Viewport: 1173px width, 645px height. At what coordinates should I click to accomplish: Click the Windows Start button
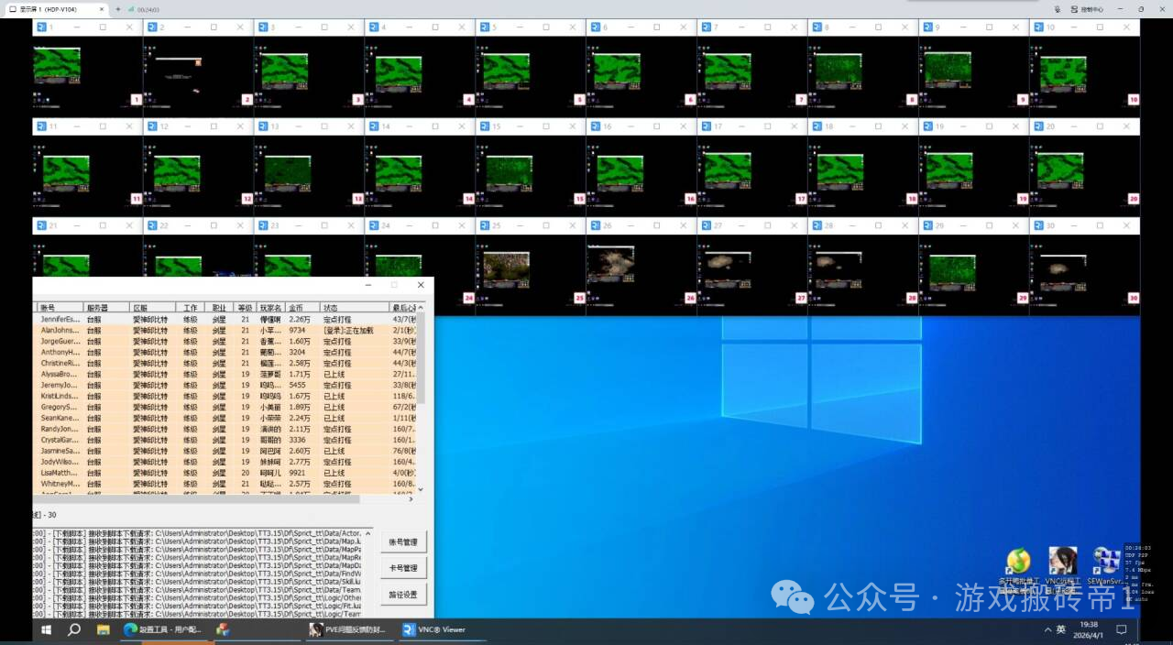point(44,630)
